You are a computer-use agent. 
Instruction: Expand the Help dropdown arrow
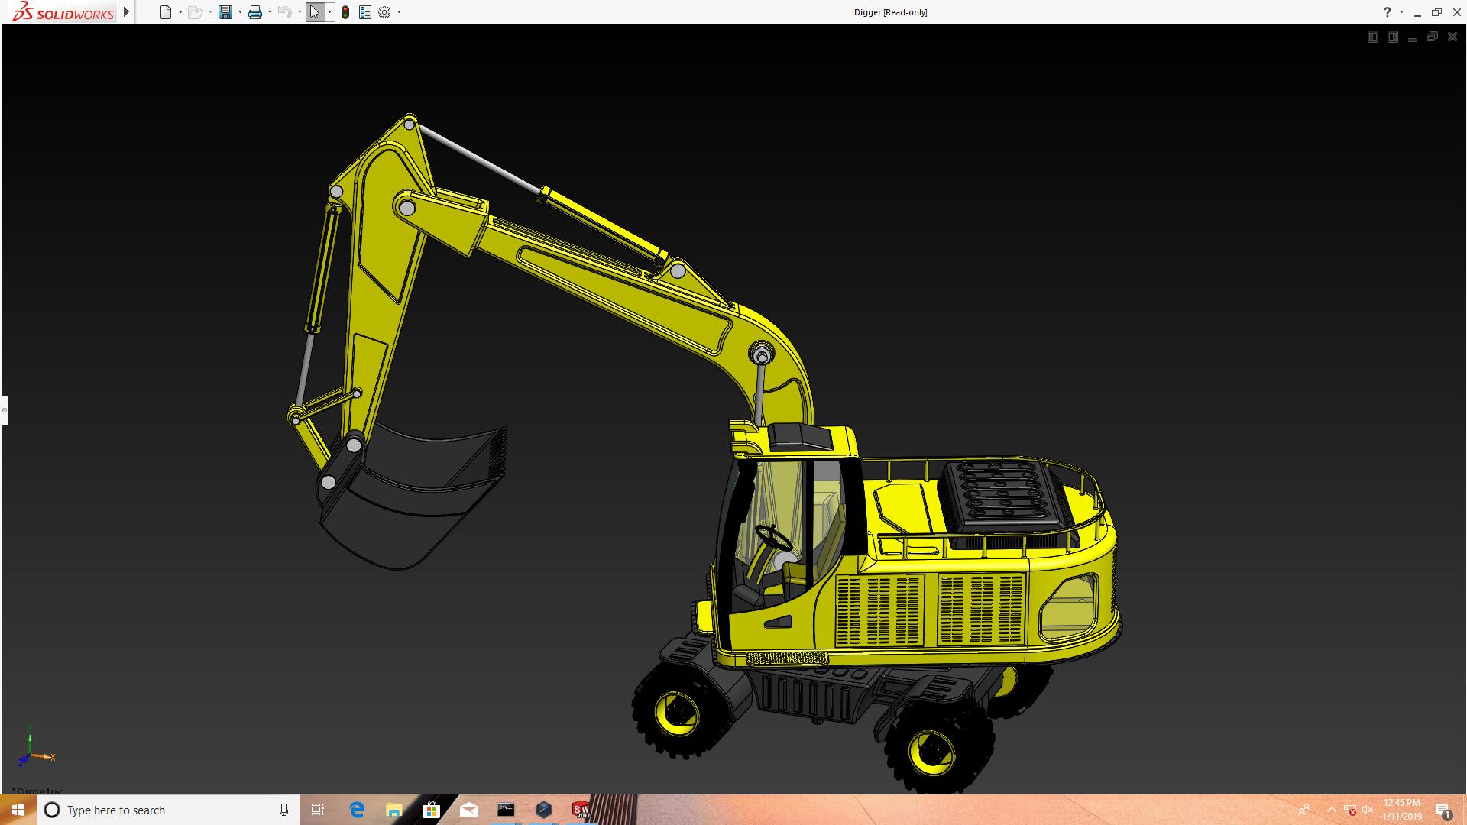click(x=1401, y=12)
